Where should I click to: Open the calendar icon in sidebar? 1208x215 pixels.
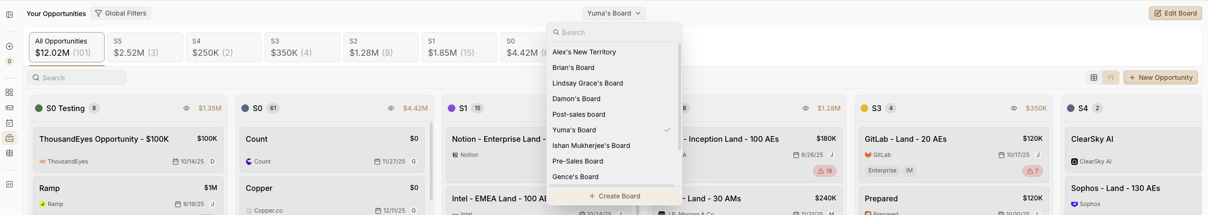click(x=9, y=123)
